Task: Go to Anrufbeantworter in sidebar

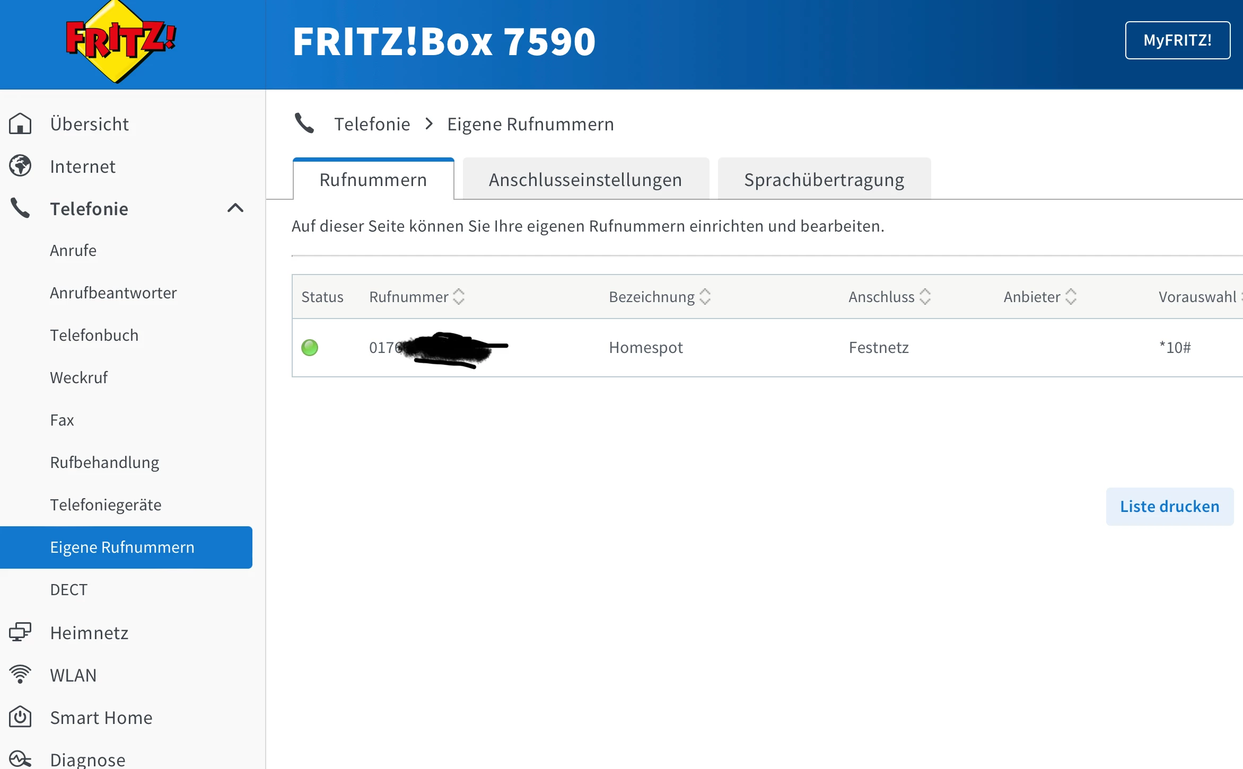Action: point(113,293)
